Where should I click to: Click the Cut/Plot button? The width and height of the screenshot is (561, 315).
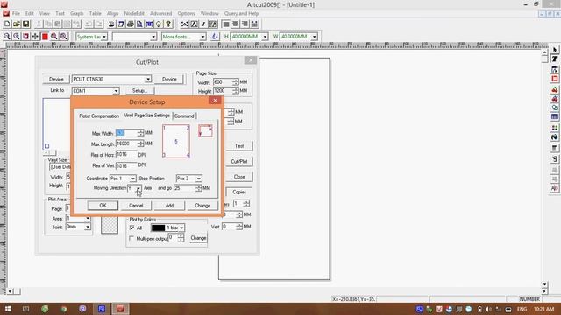(x=239, y=161)
